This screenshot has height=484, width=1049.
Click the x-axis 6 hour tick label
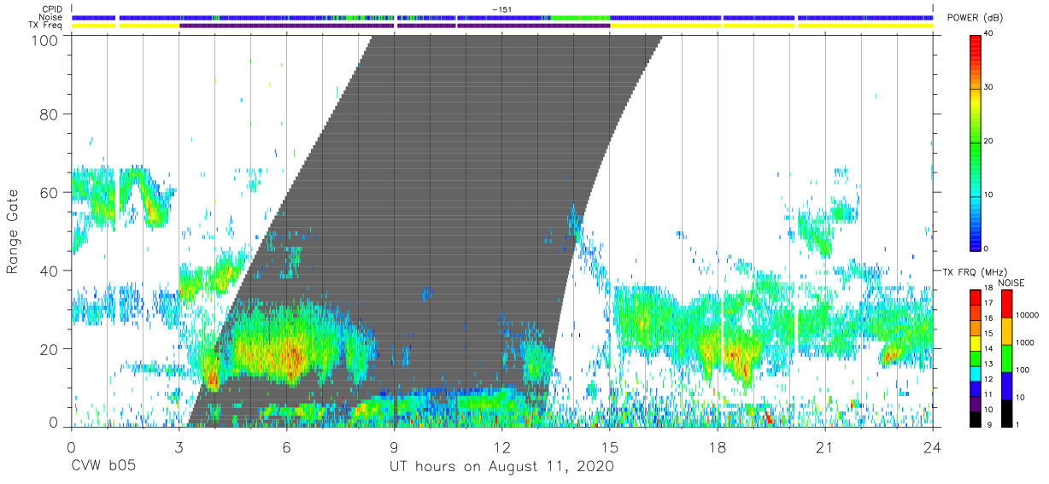(287, 447)
